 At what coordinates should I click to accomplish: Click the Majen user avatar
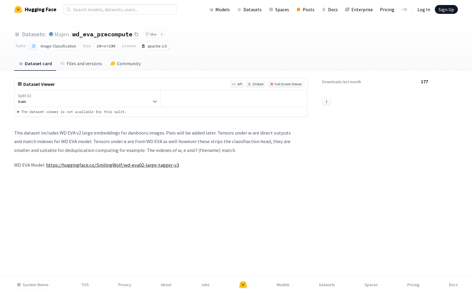[x=51, y=34]
